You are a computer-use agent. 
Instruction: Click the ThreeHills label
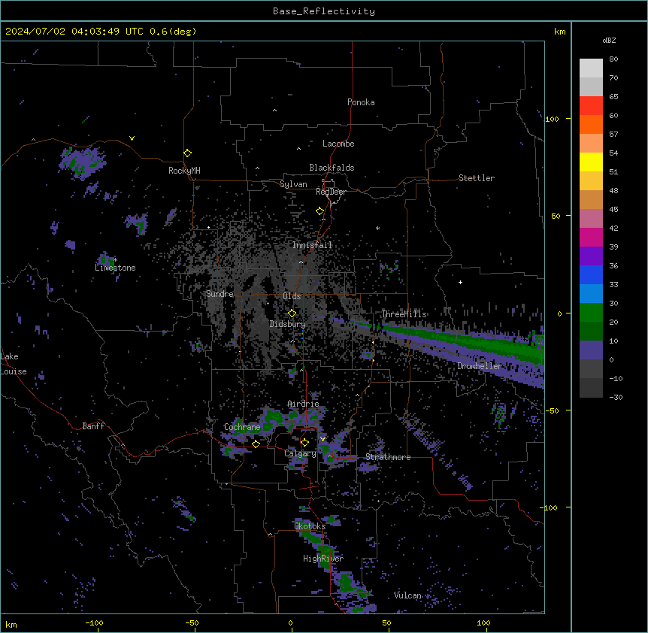[404, 314]
